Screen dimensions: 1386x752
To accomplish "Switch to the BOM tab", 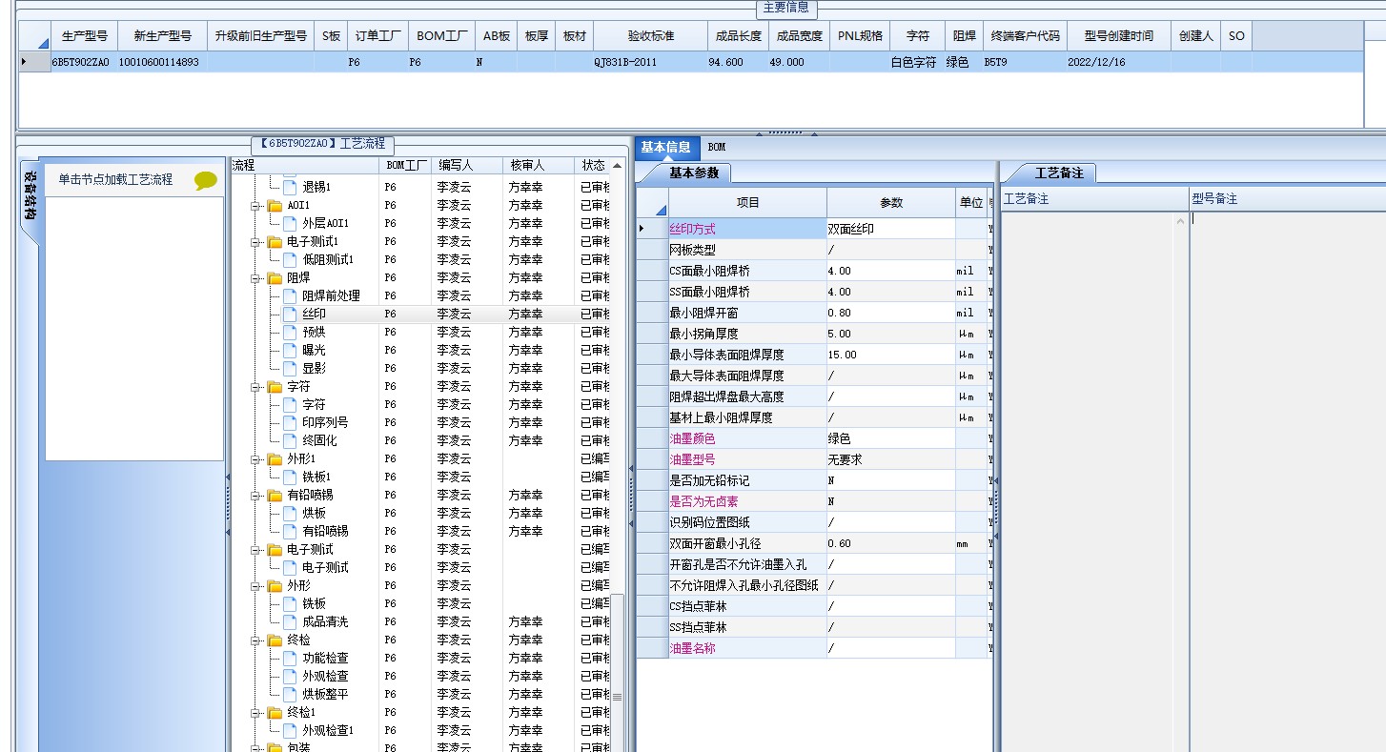I will pos(717,147).
